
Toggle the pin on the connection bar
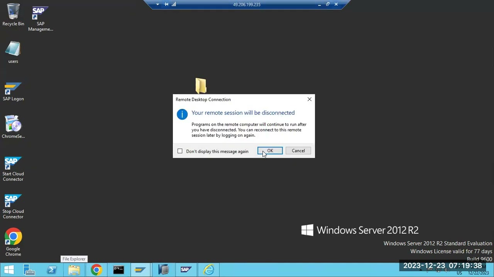click(166, 4)
